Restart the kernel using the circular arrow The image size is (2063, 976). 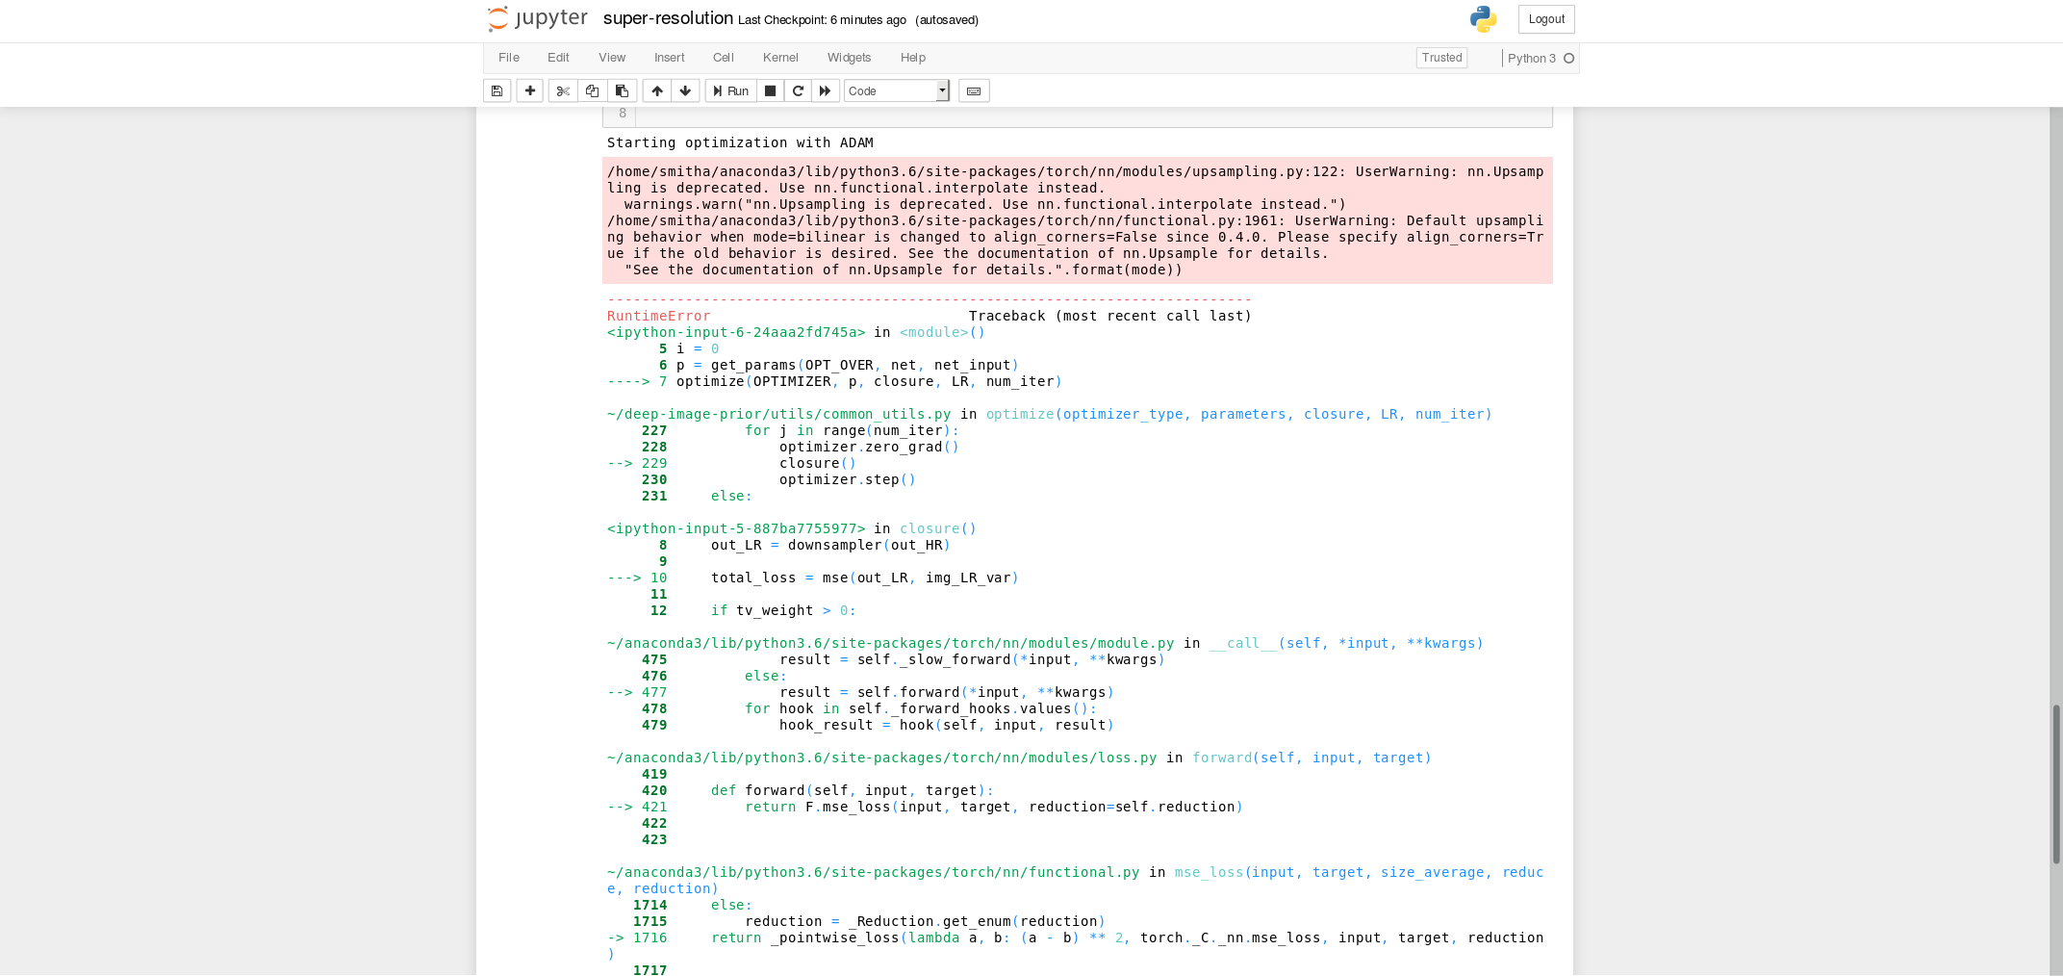click(x=798, y=90)
